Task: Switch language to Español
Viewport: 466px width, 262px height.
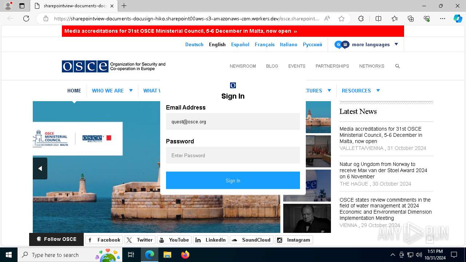Action: (240, 44)
